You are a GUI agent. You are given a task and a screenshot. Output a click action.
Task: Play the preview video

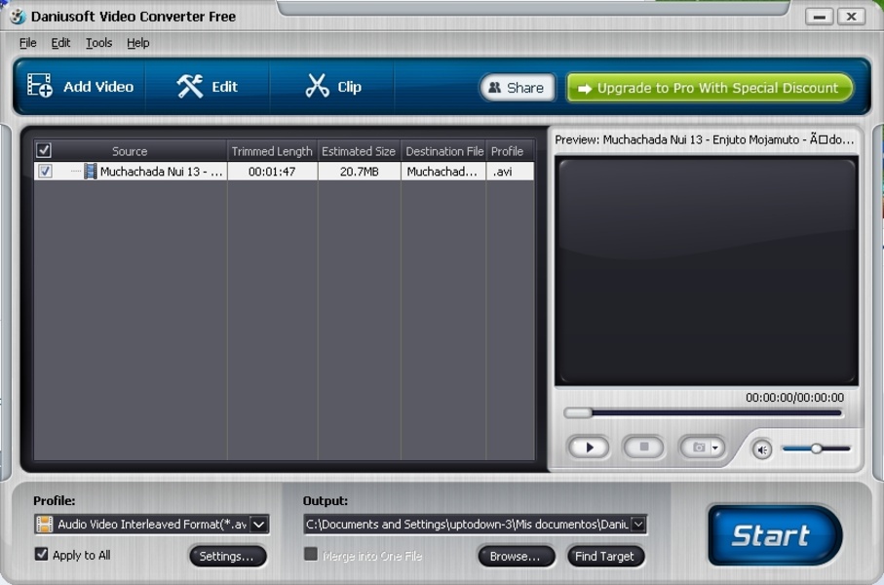[589, 448]
